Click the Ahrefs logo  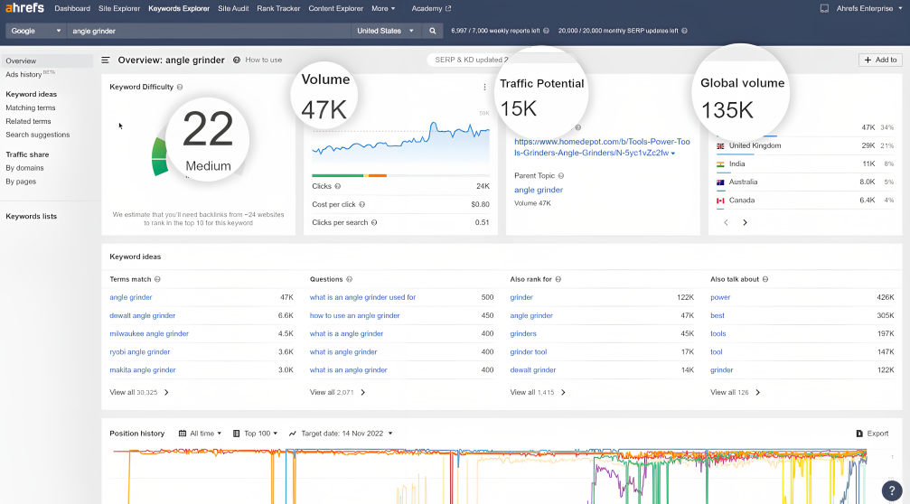pos(25,8)
